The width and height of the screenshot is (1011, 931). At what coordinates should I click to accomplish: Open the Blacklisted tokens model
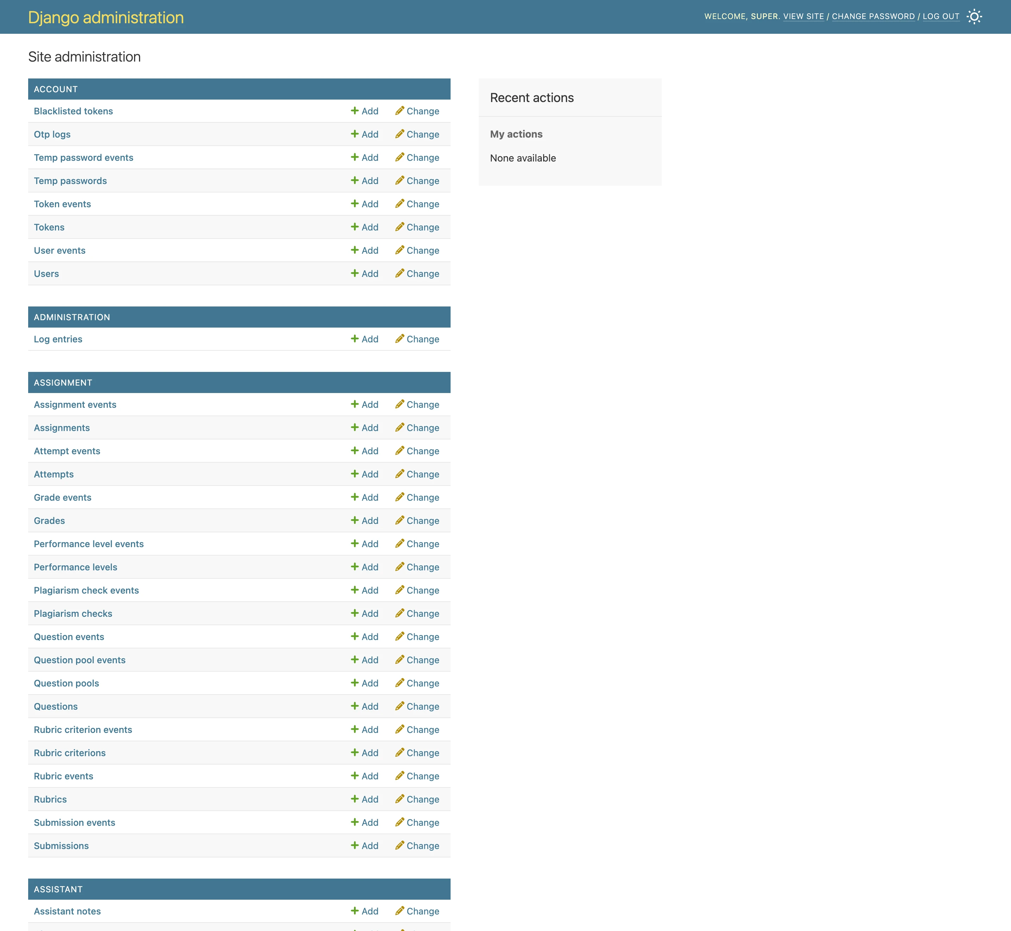coord(73,111)
